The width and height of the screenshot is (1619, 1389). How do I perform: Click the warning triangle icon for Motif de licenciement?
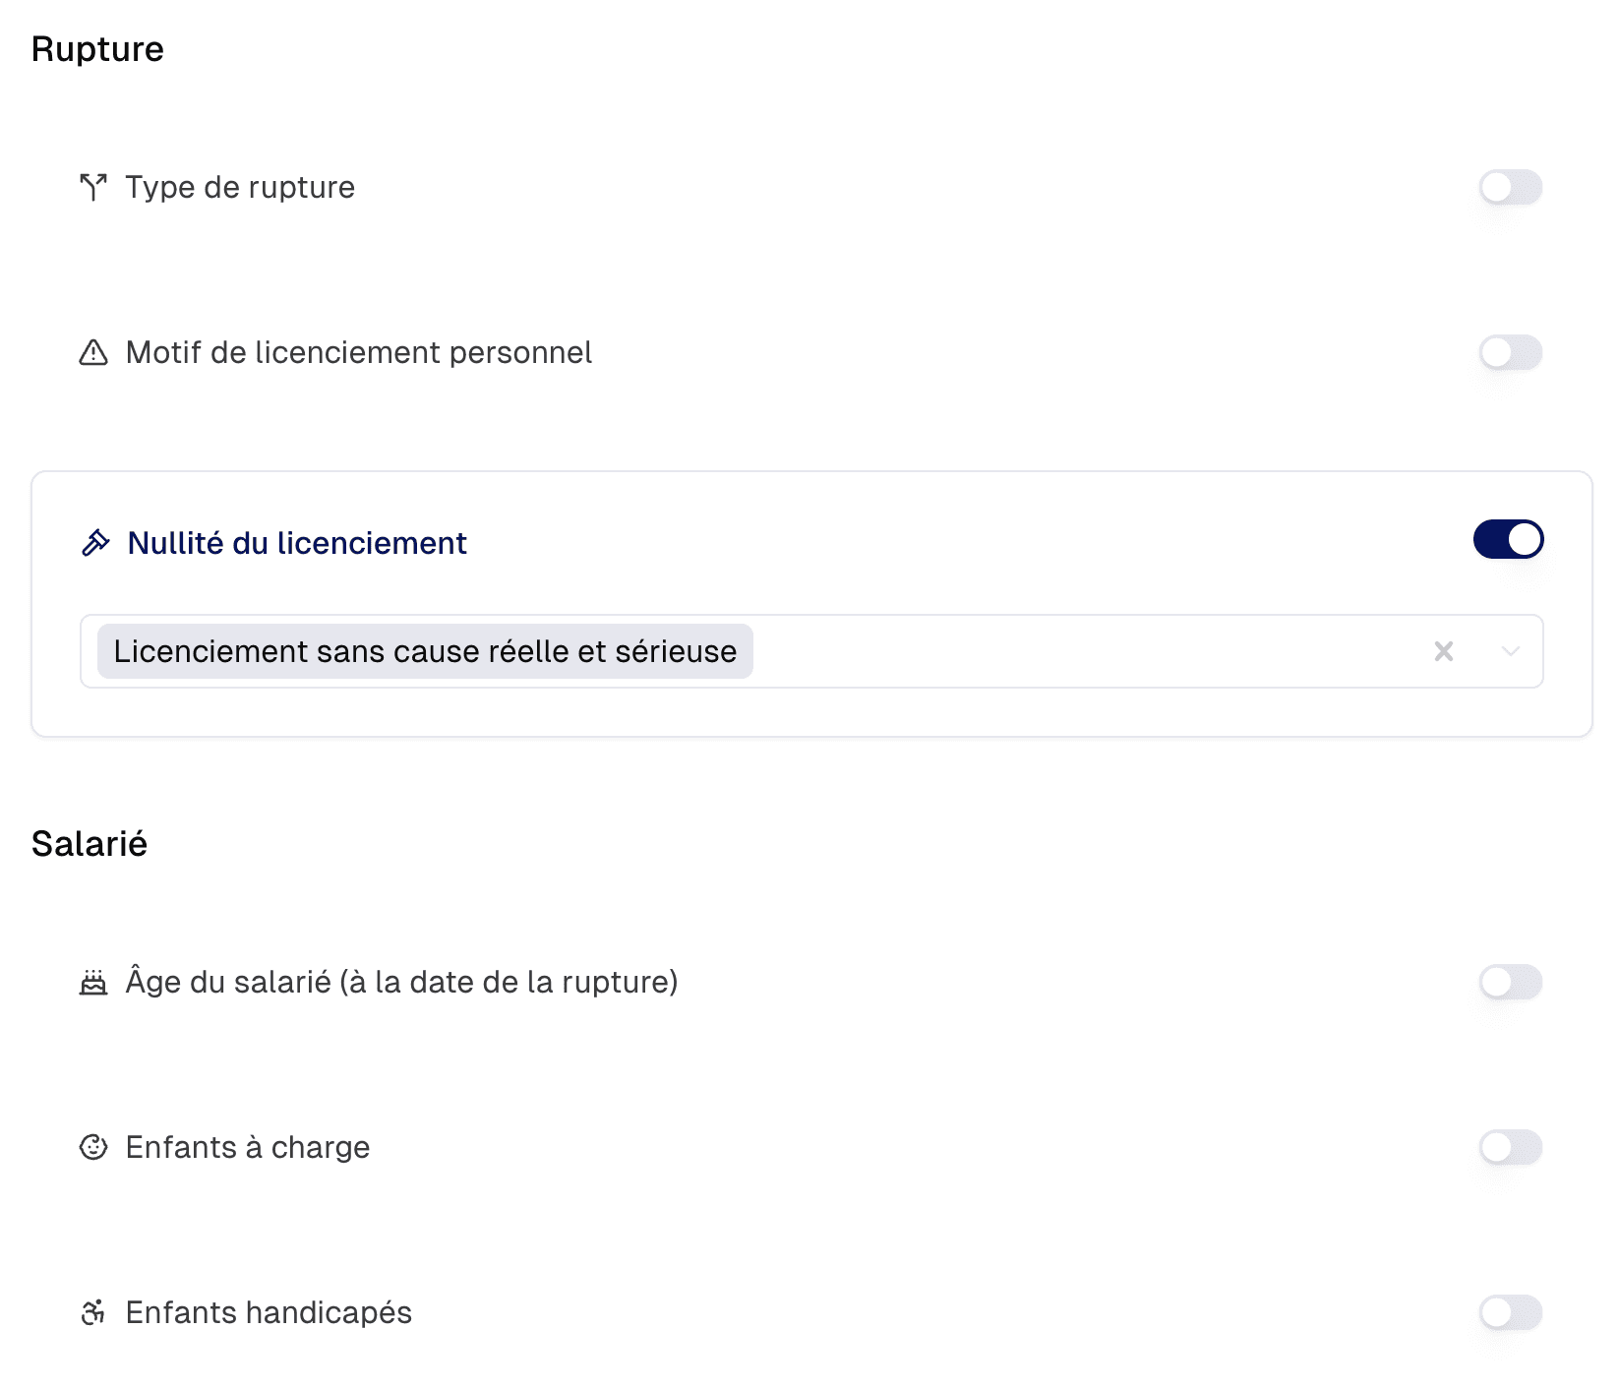(x=94, y=352)
